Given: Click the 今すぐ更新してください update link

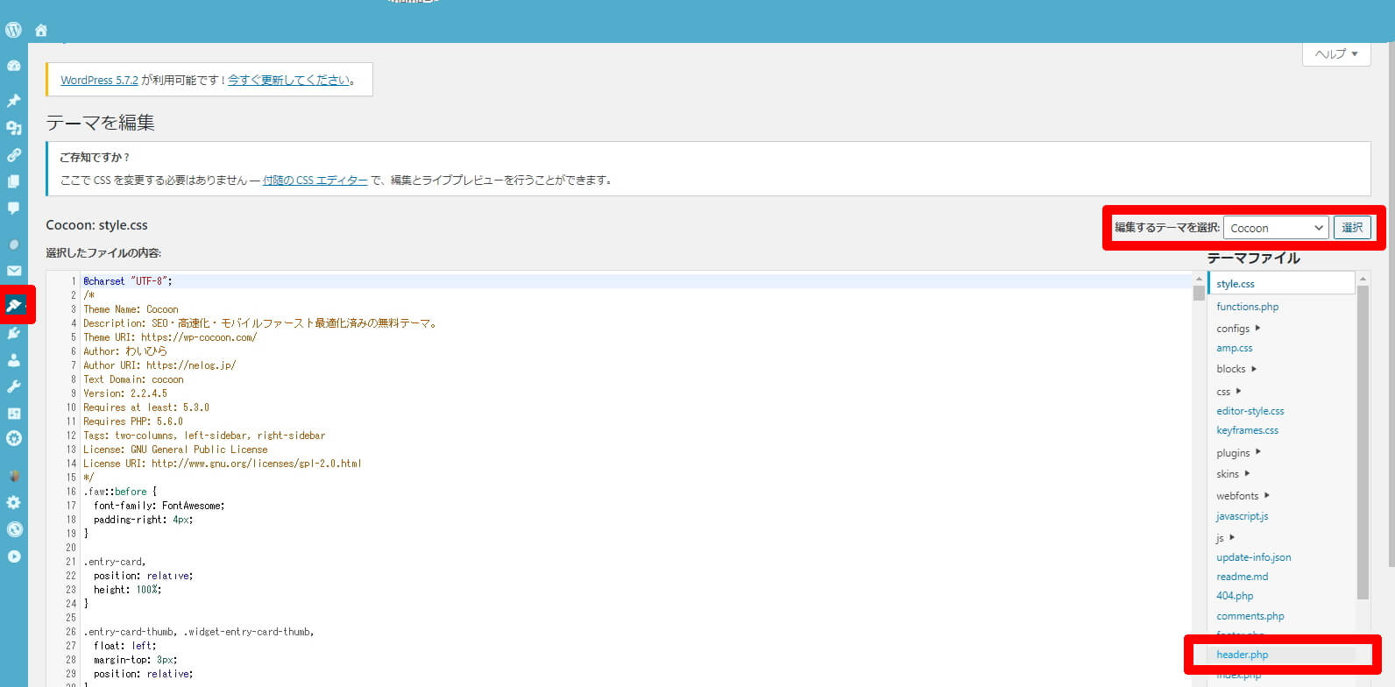Looking at the screenshot, I should 288,80.
